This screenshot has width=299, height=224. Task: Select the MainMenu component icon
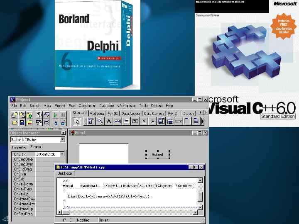click(91, 121)
